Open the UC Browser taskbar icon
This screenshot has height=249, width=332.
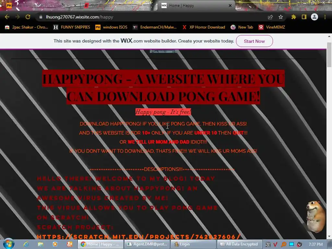point(70,244)
